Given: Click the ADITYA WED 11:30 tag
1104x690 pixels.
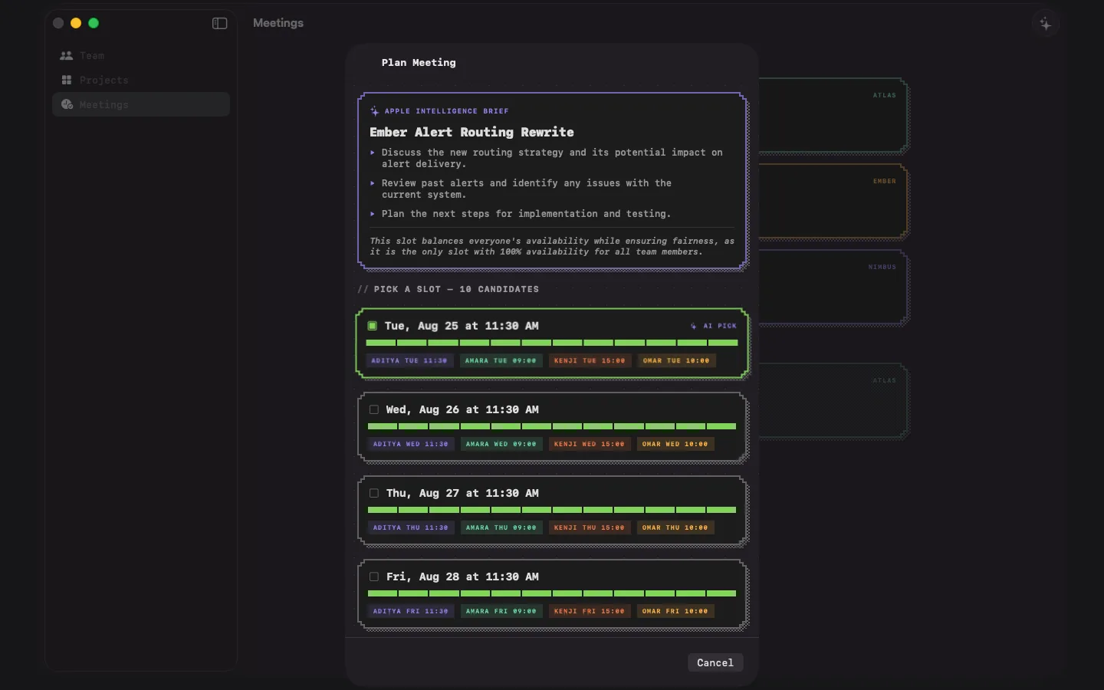Looking at the screenshot, I should [x=411, y=444].
